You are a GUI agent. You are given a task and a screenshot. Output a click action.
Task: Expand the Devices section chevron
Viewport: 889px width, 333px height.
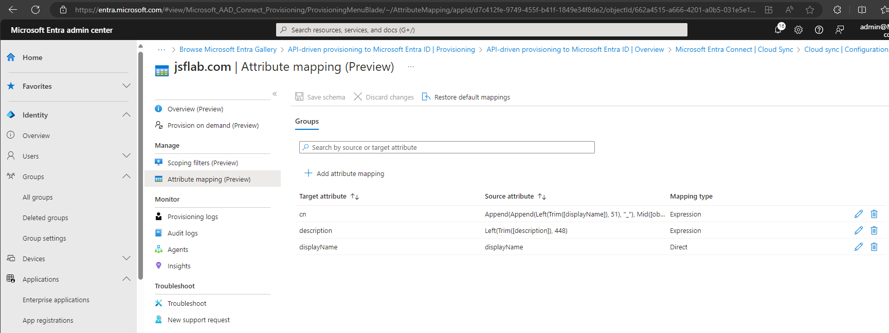pyautogui.click(x=126, y=259)
